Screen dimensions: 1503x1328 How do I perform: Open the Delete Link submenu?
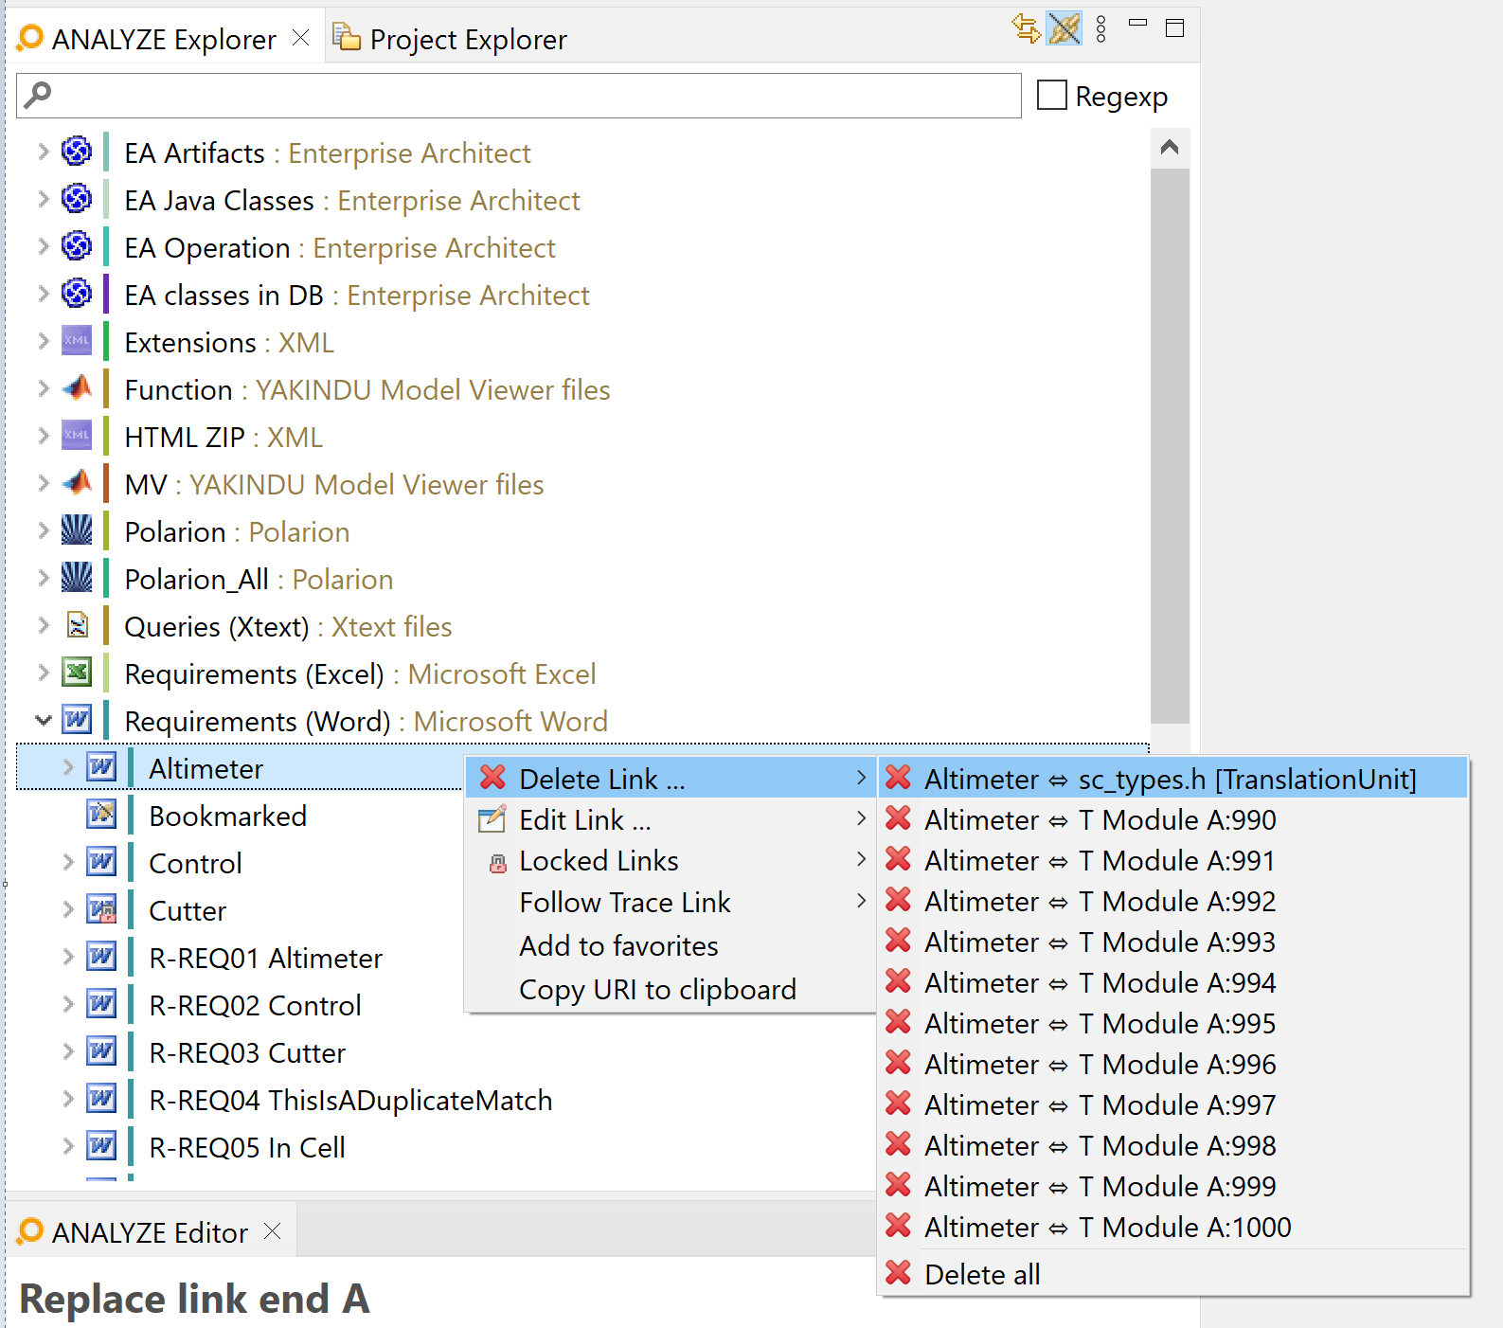coord(671,779)
